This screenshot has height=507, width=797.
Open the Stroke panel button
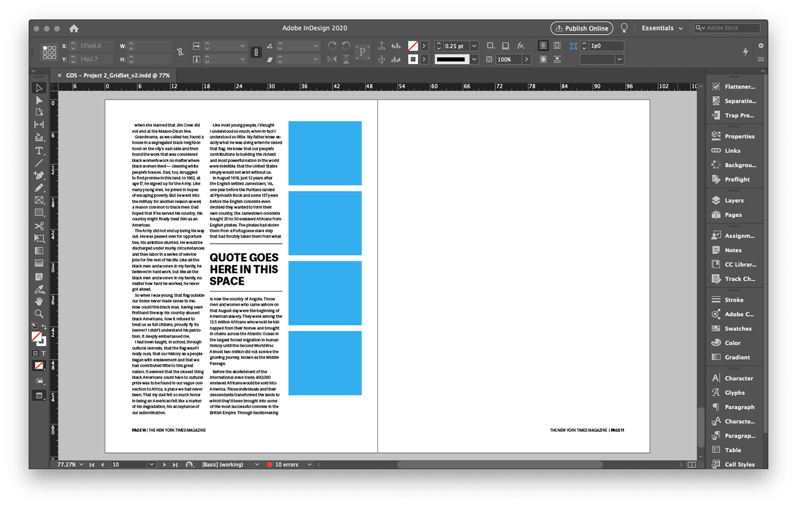coord(734,300)
